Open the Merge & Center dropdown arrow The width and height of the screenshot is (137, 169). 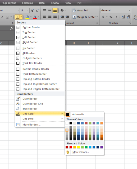pyautogui.click(x=97, y=17)
